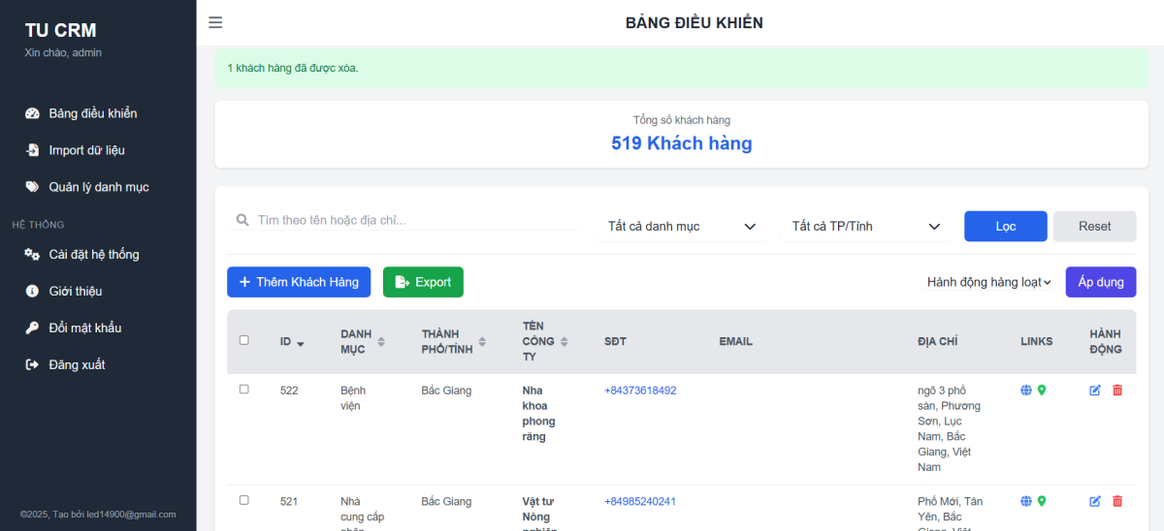The height and width of the screenshot is (531, 1164).
Task: Click the info circle icon for Giới thiệu
Action: coord(32,292)
